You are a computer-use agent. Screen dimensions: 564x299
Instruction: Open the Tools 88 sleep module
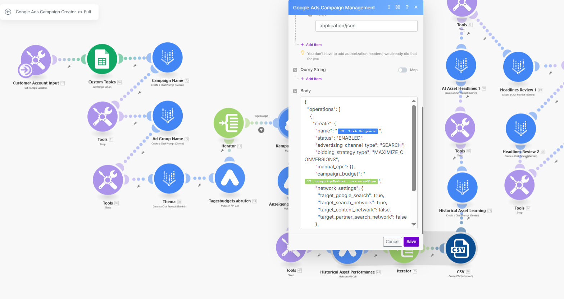[460, 128]
